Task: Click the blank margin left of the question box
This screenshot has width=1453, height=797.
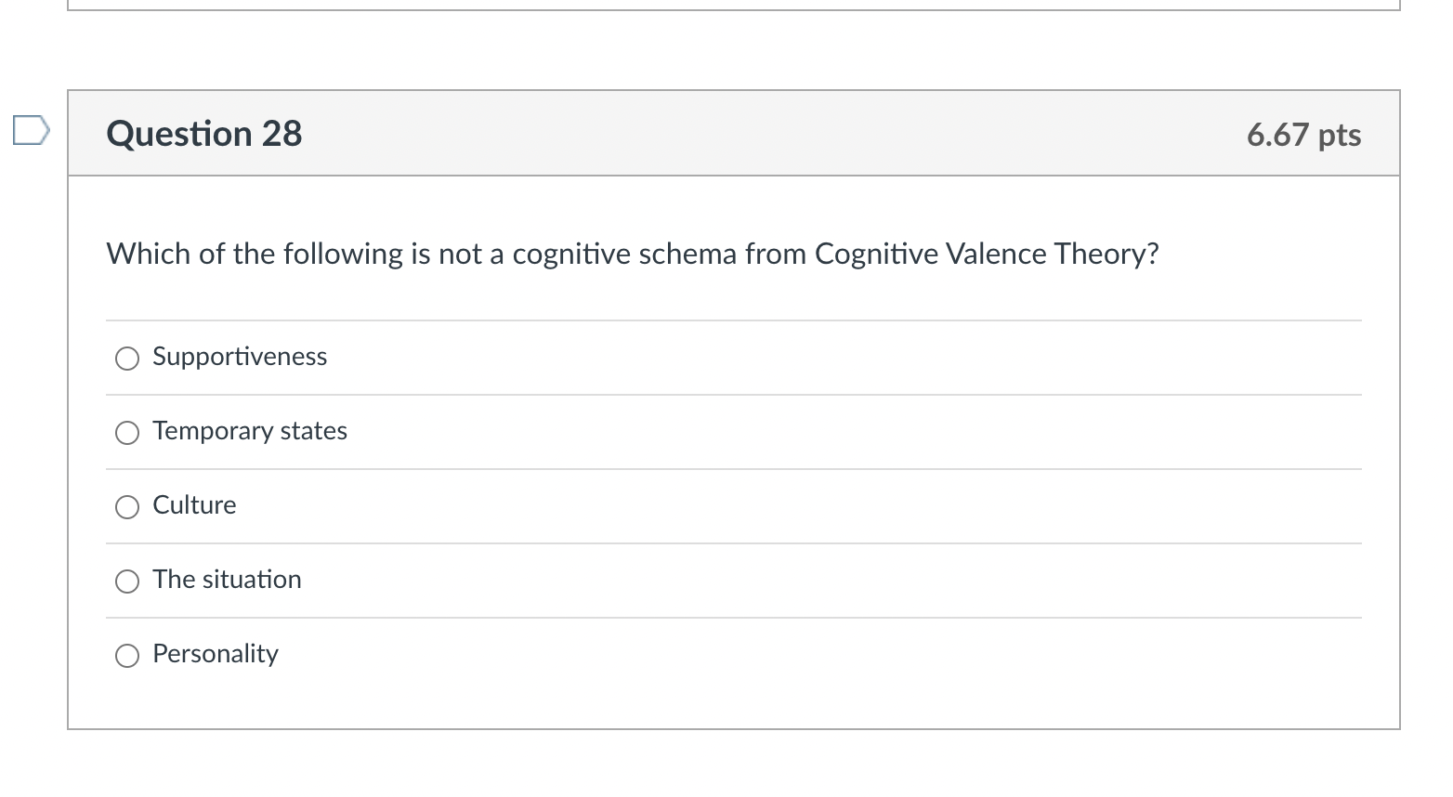Action: coord(33,418)
